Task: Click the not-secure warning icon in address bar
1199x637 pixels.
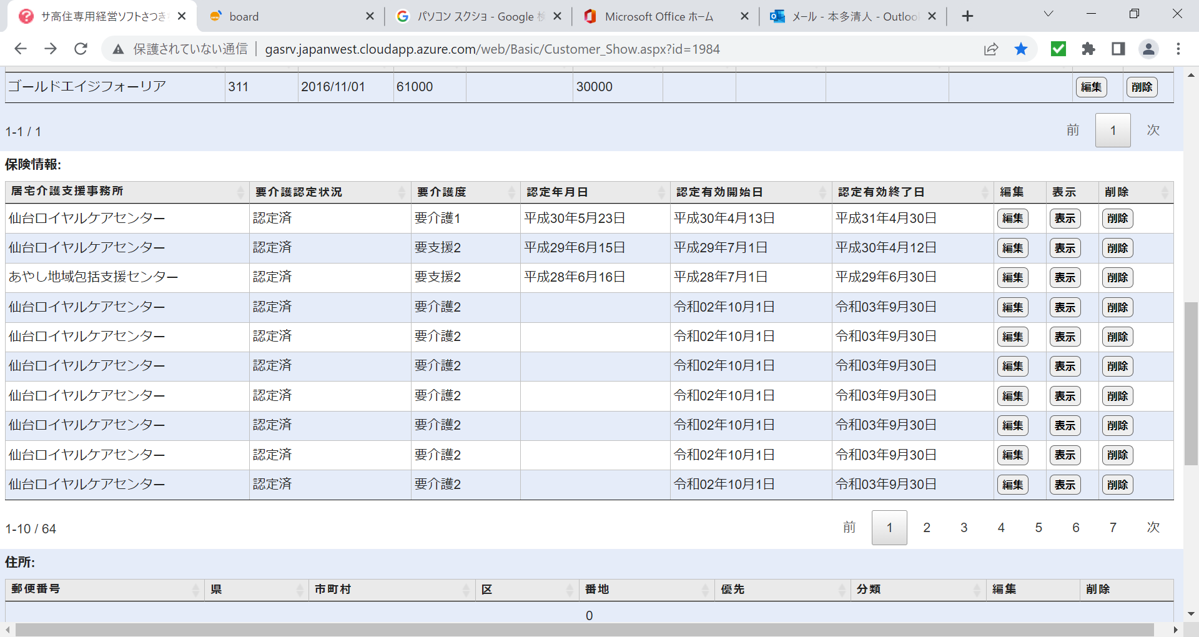Action: tap(118, 49)
